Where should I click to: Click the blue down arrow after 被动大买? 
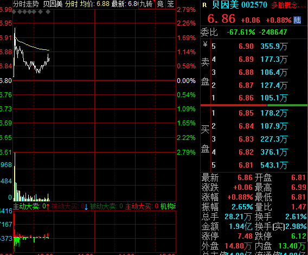tap(86, 207)
